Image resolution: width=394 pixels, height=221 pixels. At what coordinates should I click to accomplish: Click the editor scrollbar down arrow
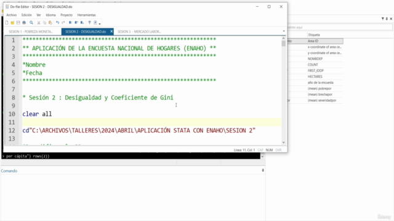click(283, 142)
